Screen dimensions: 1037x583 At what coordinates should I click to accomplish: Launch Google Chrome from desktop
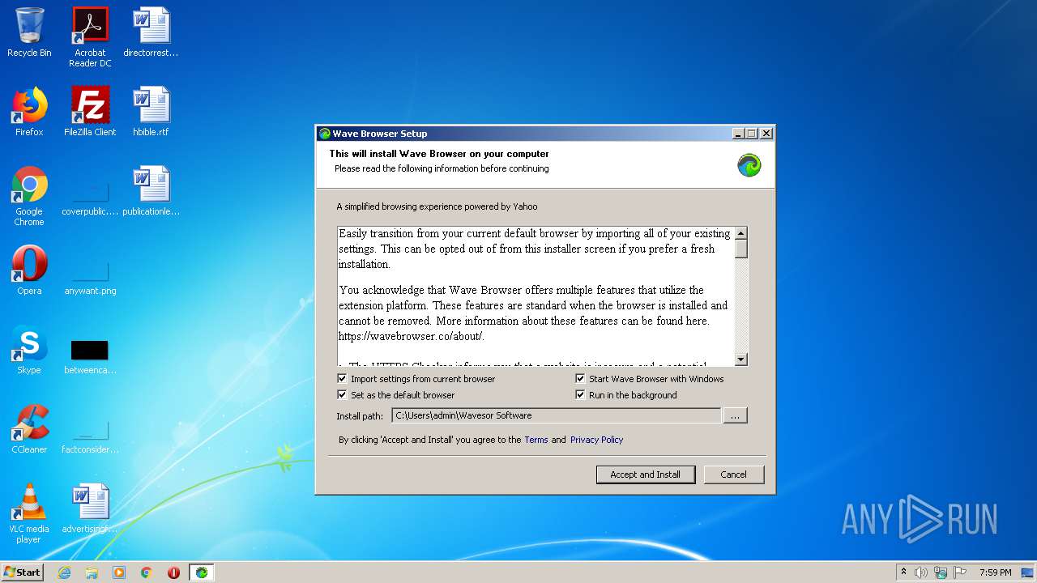(x=29, y=196)
